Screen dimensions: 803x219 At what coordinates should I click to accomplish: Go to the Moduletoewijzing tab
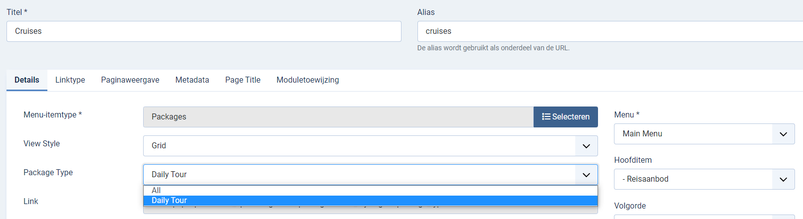[x=308, y=80]
